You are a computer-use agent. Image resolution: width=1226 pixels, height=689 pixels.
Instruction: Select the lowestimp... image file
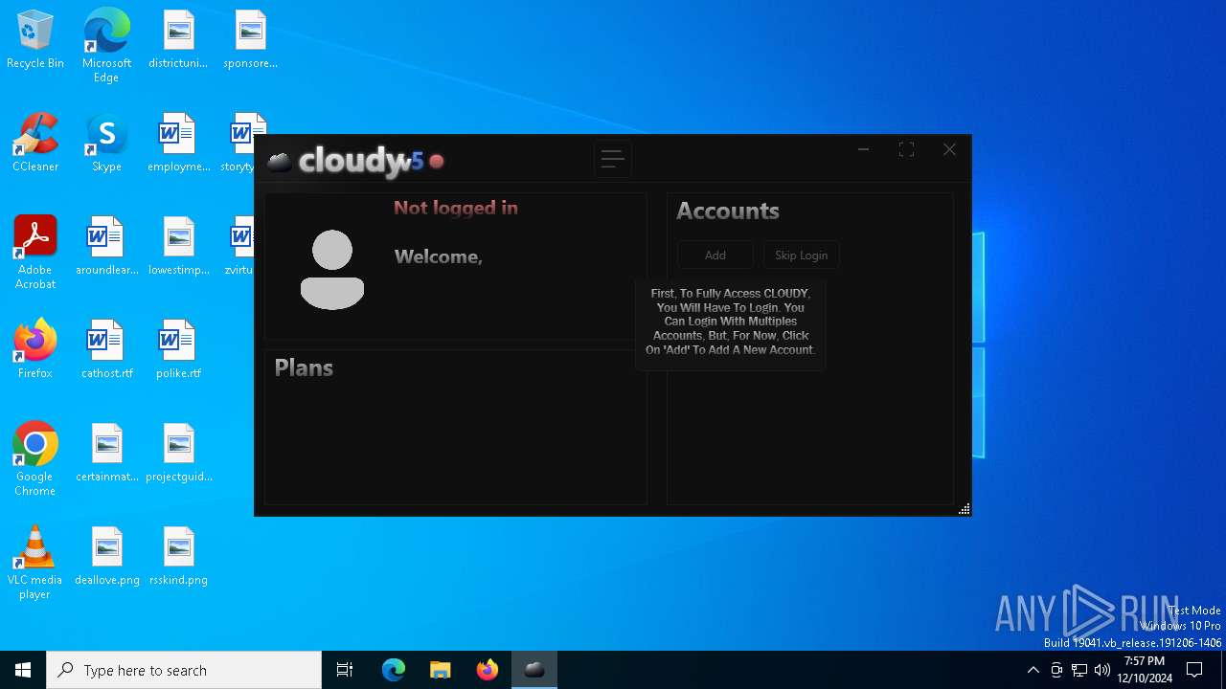click(178, 247)
